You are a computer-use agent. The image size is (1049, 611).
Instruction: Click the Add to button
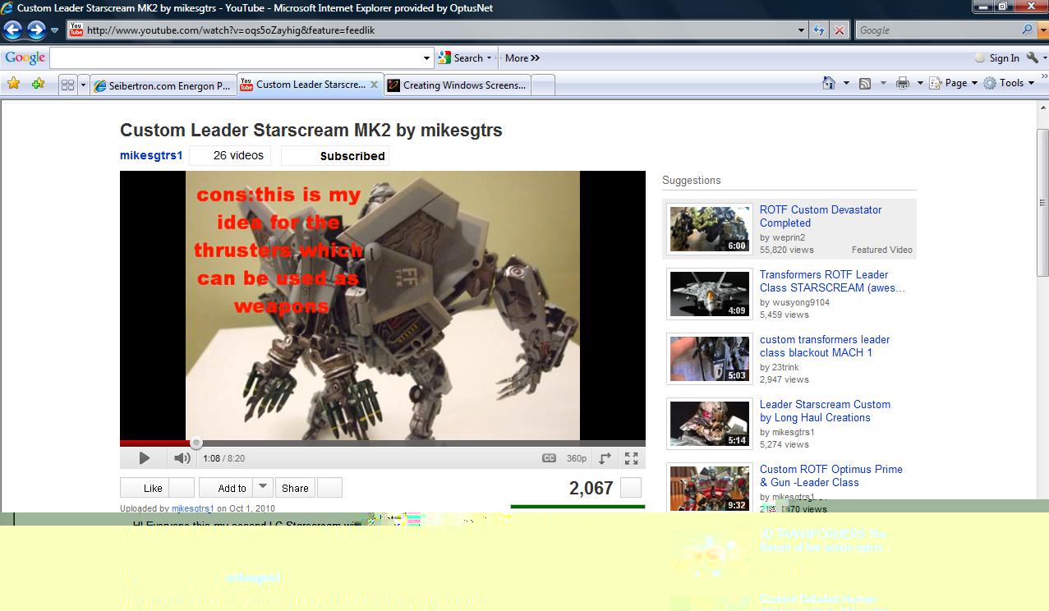coord(226,487)
